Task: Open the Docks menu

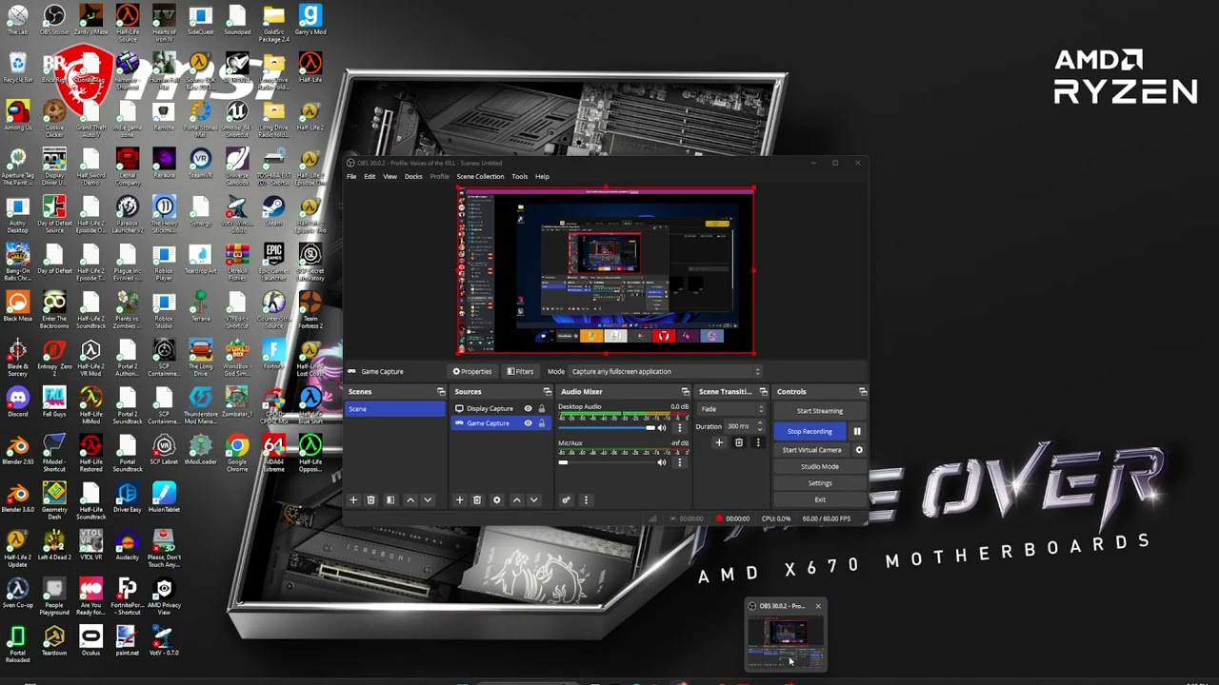Action: click(x=413, y=177)
